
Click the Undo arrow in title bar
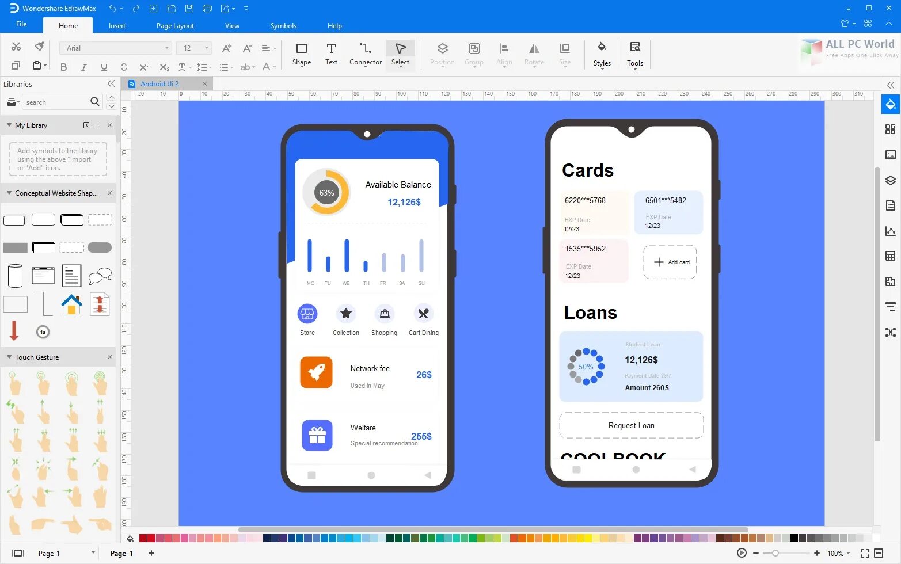point(113,9)
